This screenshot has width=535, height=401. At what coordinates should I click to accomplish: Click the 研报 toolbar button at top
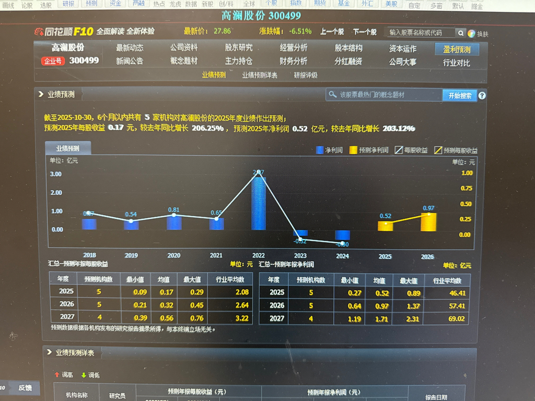pyautogui.click(x=68, y=4)
